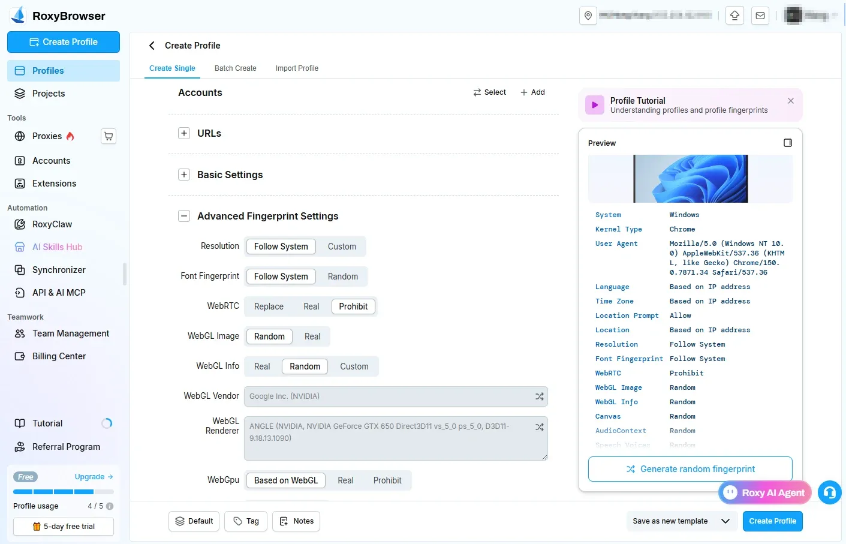Click the bottom-right Create Profile button
This screenshot has height=544, width=846.
click(772, 521)
